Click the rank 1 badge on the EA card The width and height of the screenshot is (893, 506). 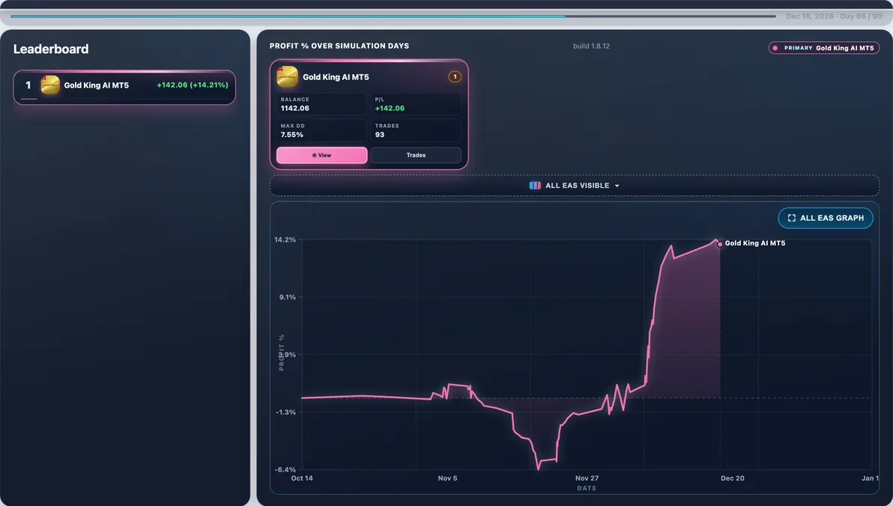[x=455, y=77]
